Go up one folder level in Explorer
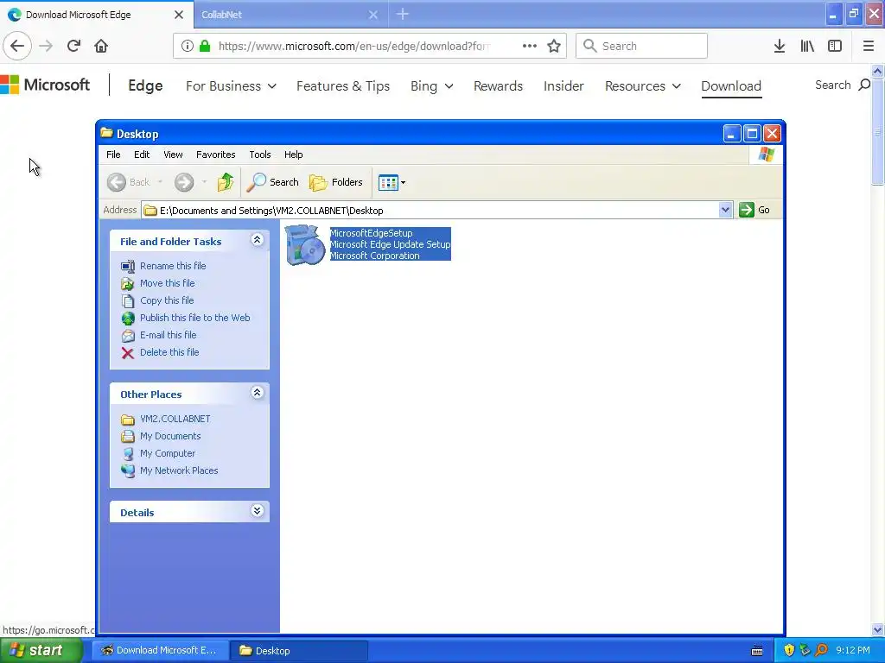 226,181
